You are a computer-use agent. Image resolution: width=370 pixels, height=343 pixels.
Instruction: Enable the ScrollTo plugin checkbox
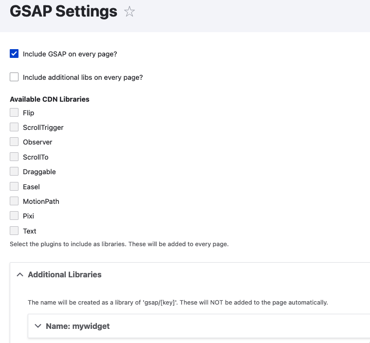coord(14,157)
